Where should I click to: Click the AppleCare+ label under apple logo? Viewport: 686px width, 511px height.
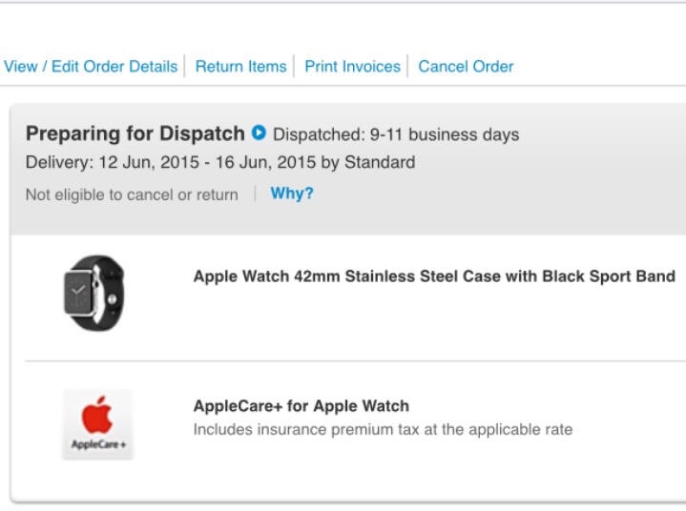tap(98, 444)
